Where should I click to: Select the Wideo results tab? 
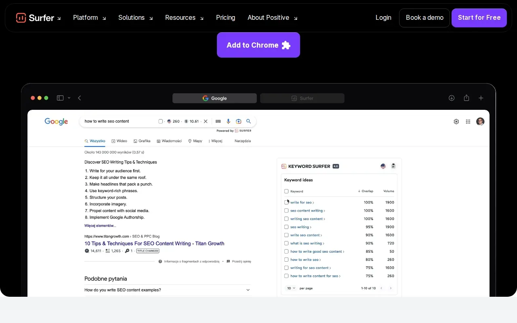point(119,141)
